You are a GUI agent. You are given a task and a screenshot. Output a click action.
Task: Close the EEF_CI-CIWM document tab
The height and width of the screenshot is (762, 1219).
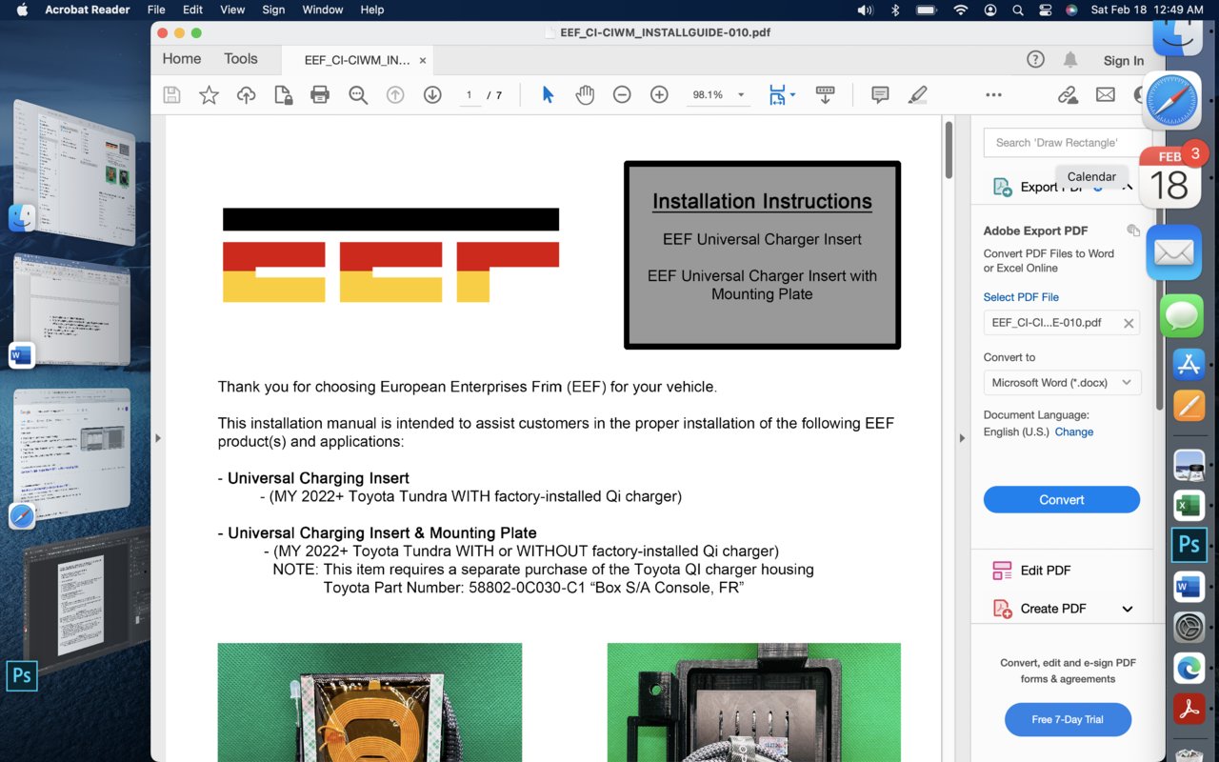423,60
